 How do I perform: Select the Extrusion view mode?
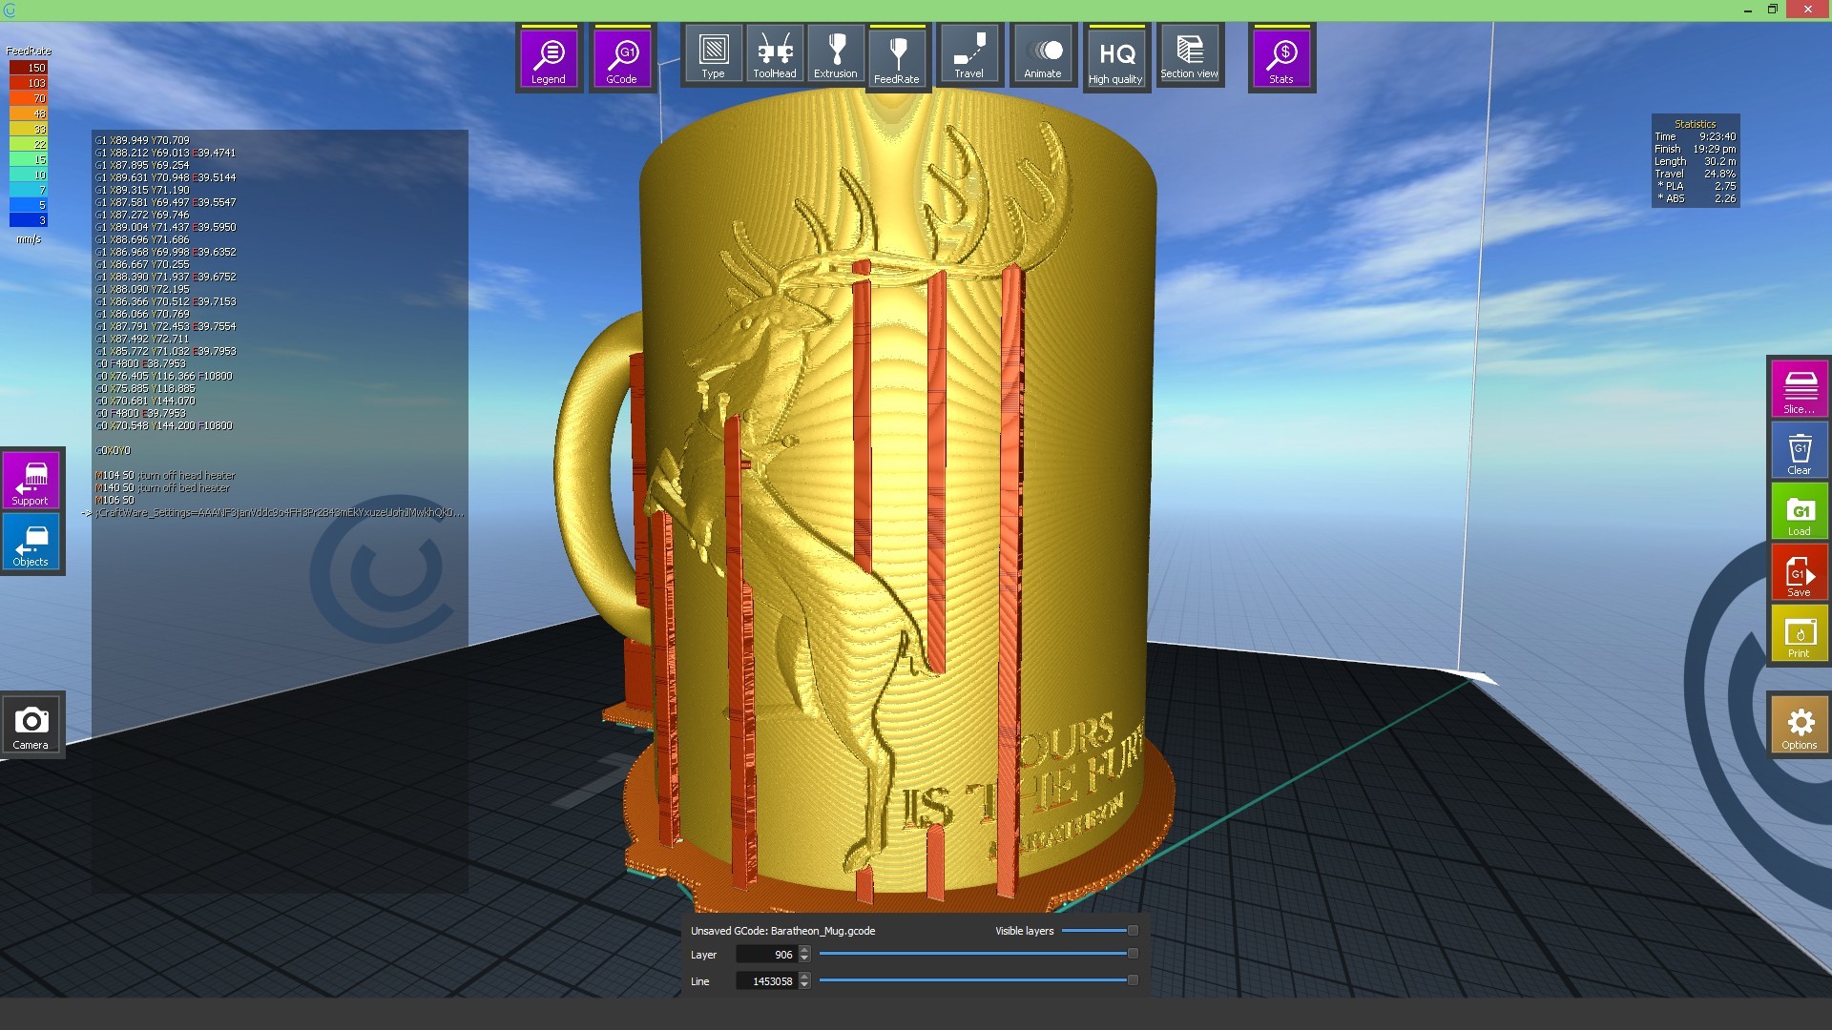tap(835, 55)
